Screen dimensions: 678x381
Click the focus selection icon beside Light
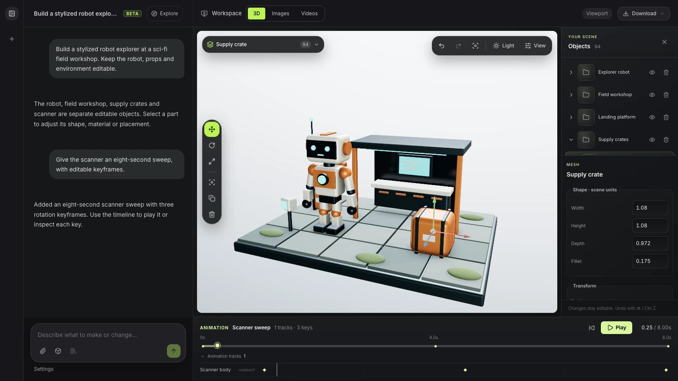point(475,46)
